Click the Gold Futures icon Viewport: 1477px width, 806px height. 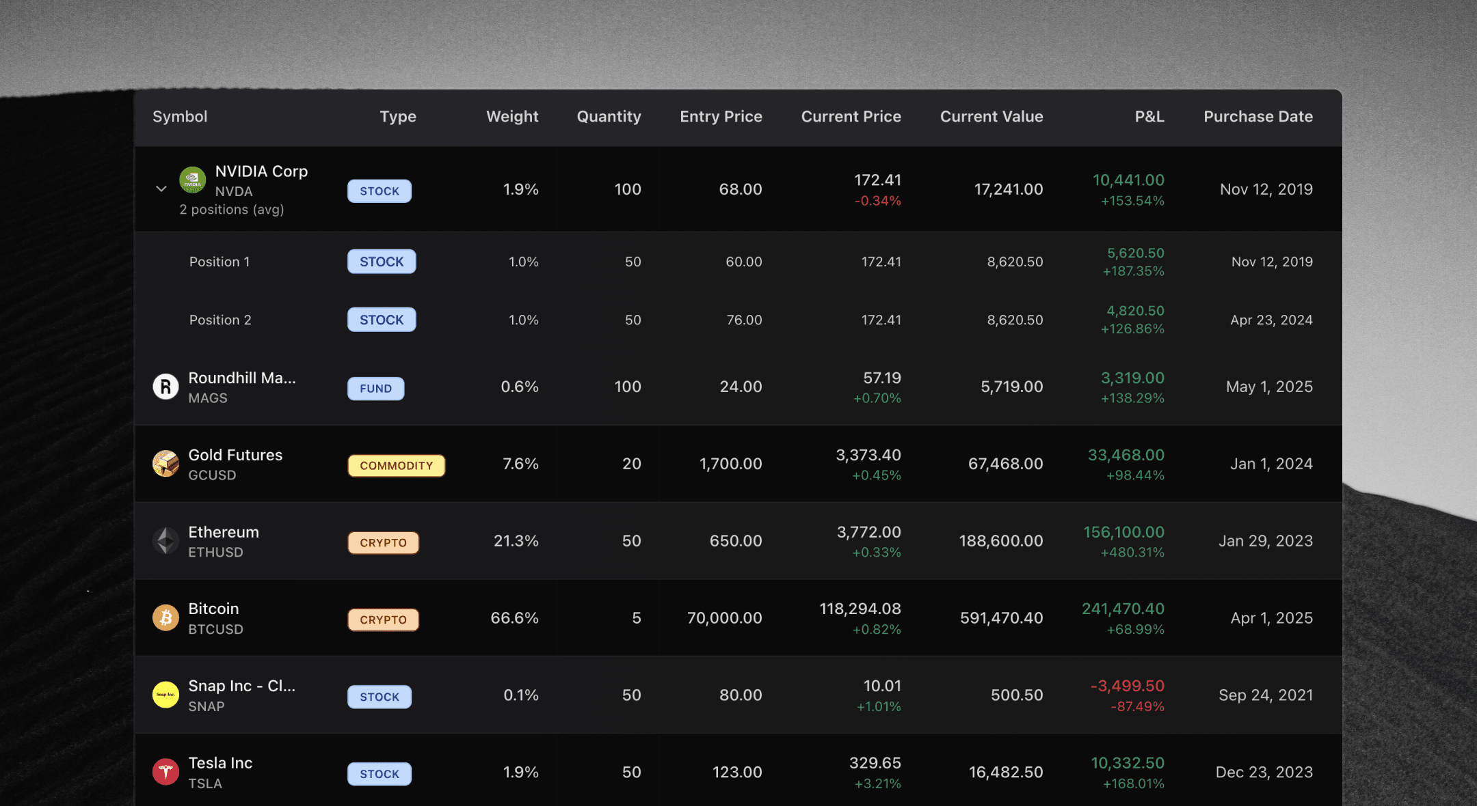coord(165,464)
